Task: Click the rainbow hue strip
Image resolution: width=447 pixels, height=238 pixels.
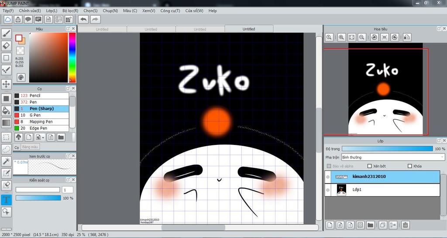Action: [x=72, y=58]
